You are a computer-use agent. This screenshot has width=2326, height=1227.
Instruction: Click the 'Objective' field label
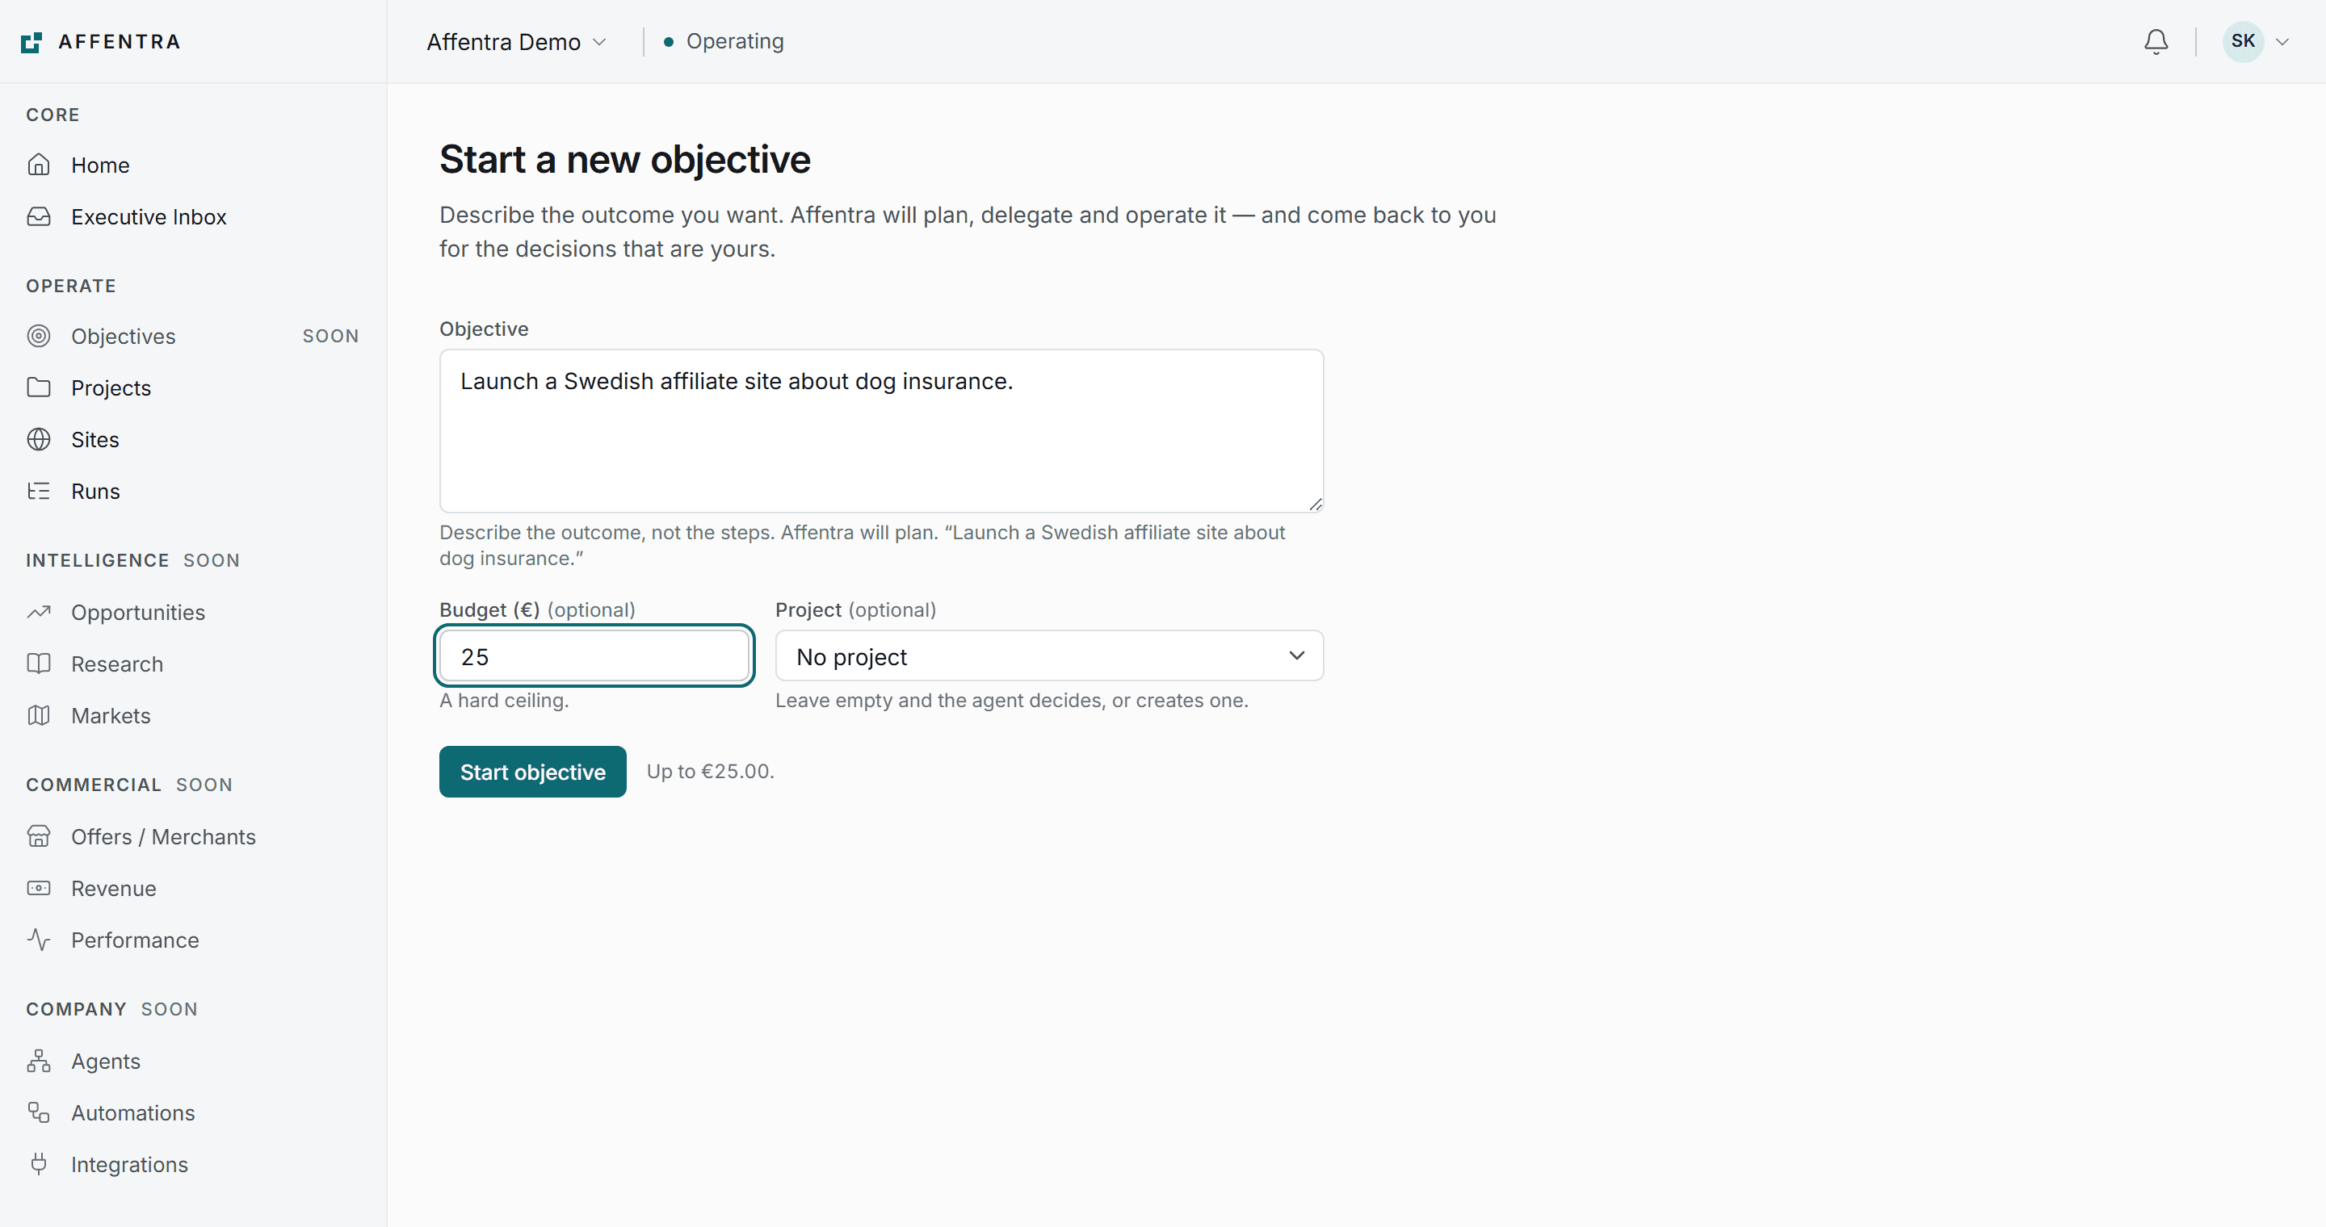[484, 329]
